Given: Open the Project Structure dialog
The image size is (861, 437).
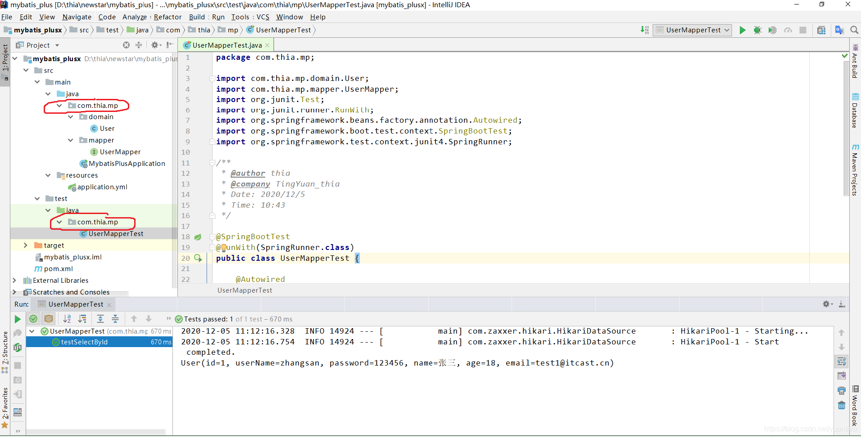Looking at the screenshot, I should tap(821, 30).
